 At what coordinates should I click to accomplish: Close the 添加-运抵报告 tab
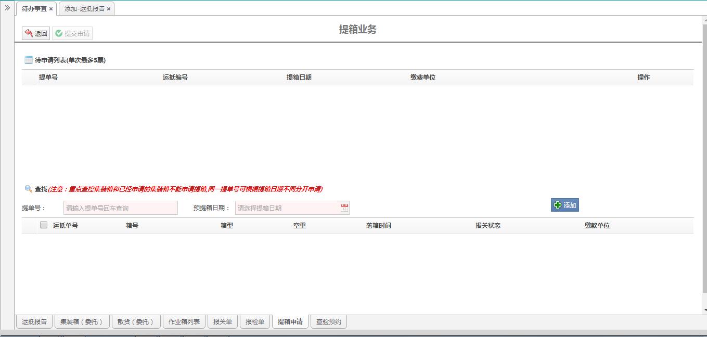[x=109, y=9]
